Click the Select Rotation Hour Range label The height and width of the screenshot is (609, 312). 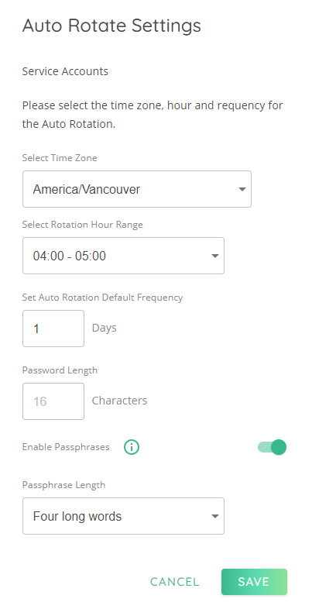(x=83, y=225)
